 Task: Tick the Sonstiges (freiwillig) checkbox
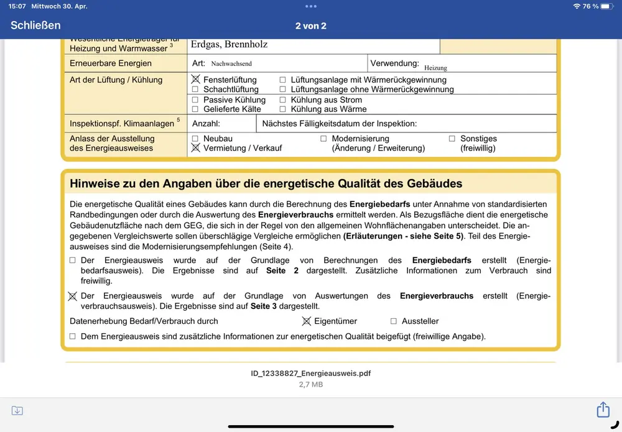click(452, 139)
